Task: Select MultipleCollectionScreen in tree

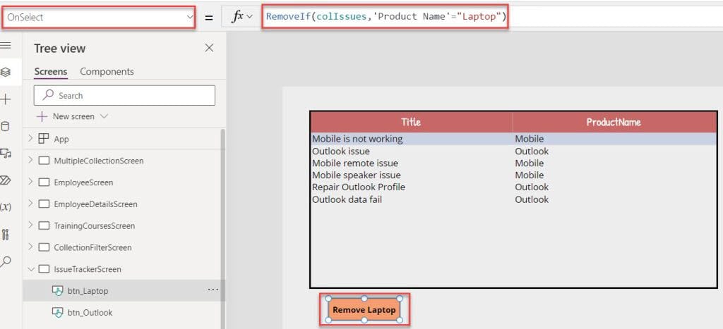Action: pos(99,161)
